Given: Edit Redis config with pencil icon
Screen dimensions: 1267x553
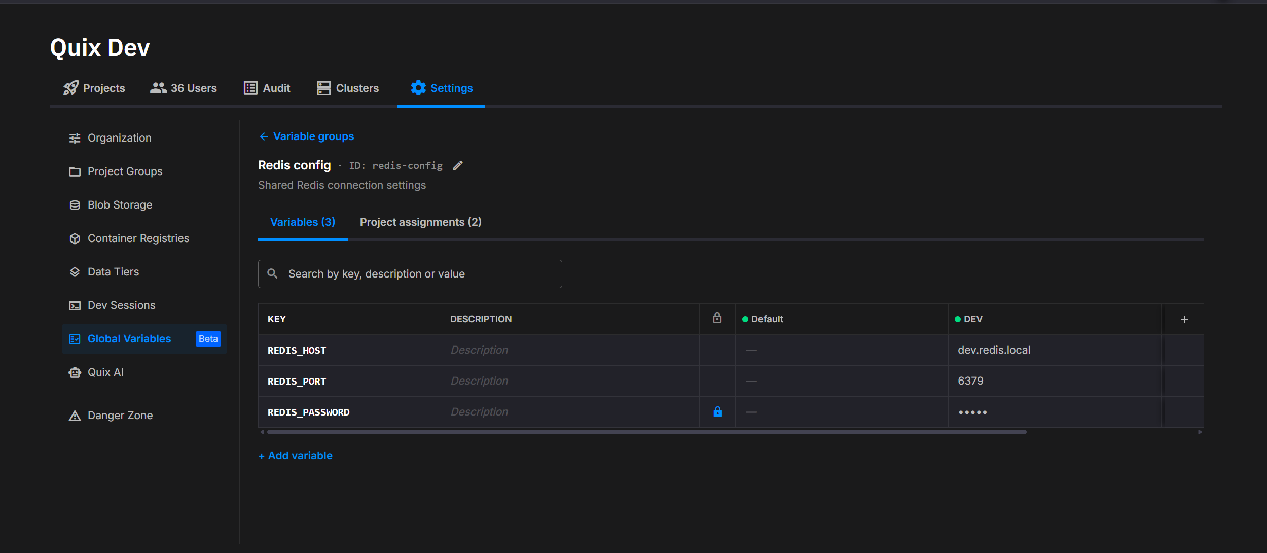Looking at the screenshot, I should coord(458,165).
